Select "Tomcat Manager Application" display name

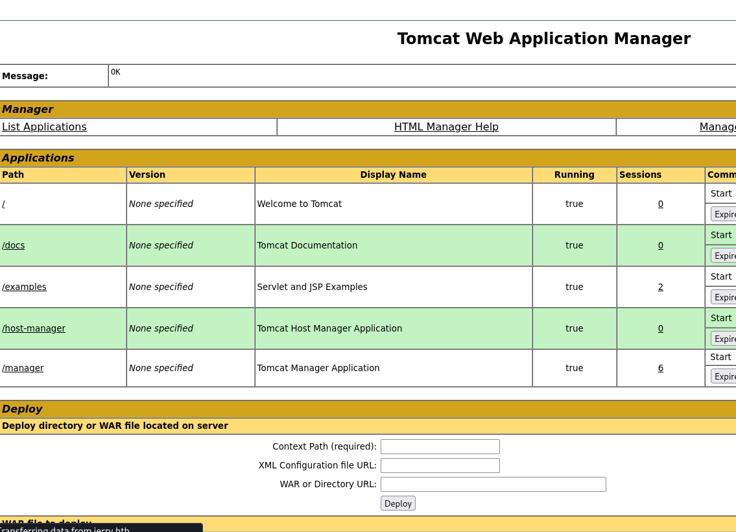tap(318, 368)
